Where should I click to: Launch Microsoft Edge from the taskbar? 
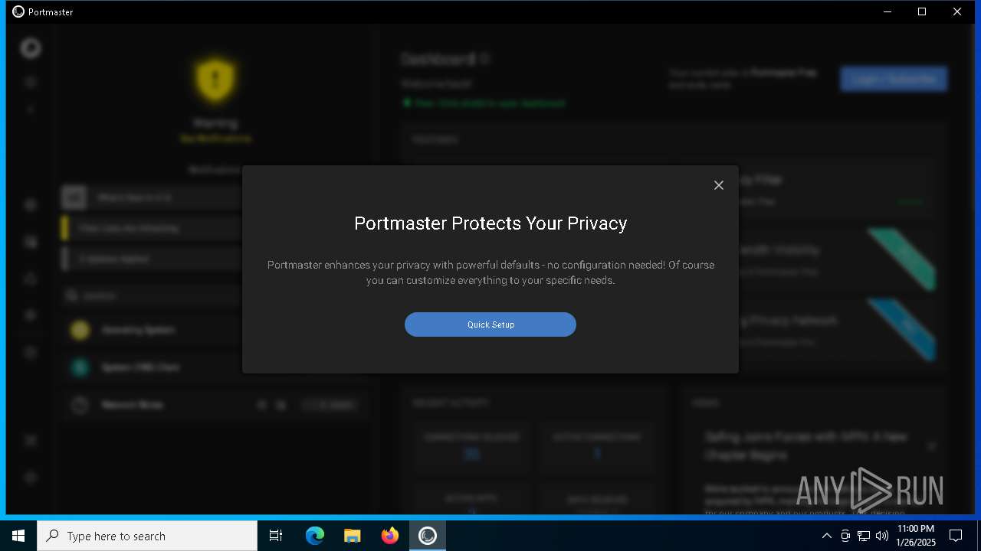(x=315, y=536)
